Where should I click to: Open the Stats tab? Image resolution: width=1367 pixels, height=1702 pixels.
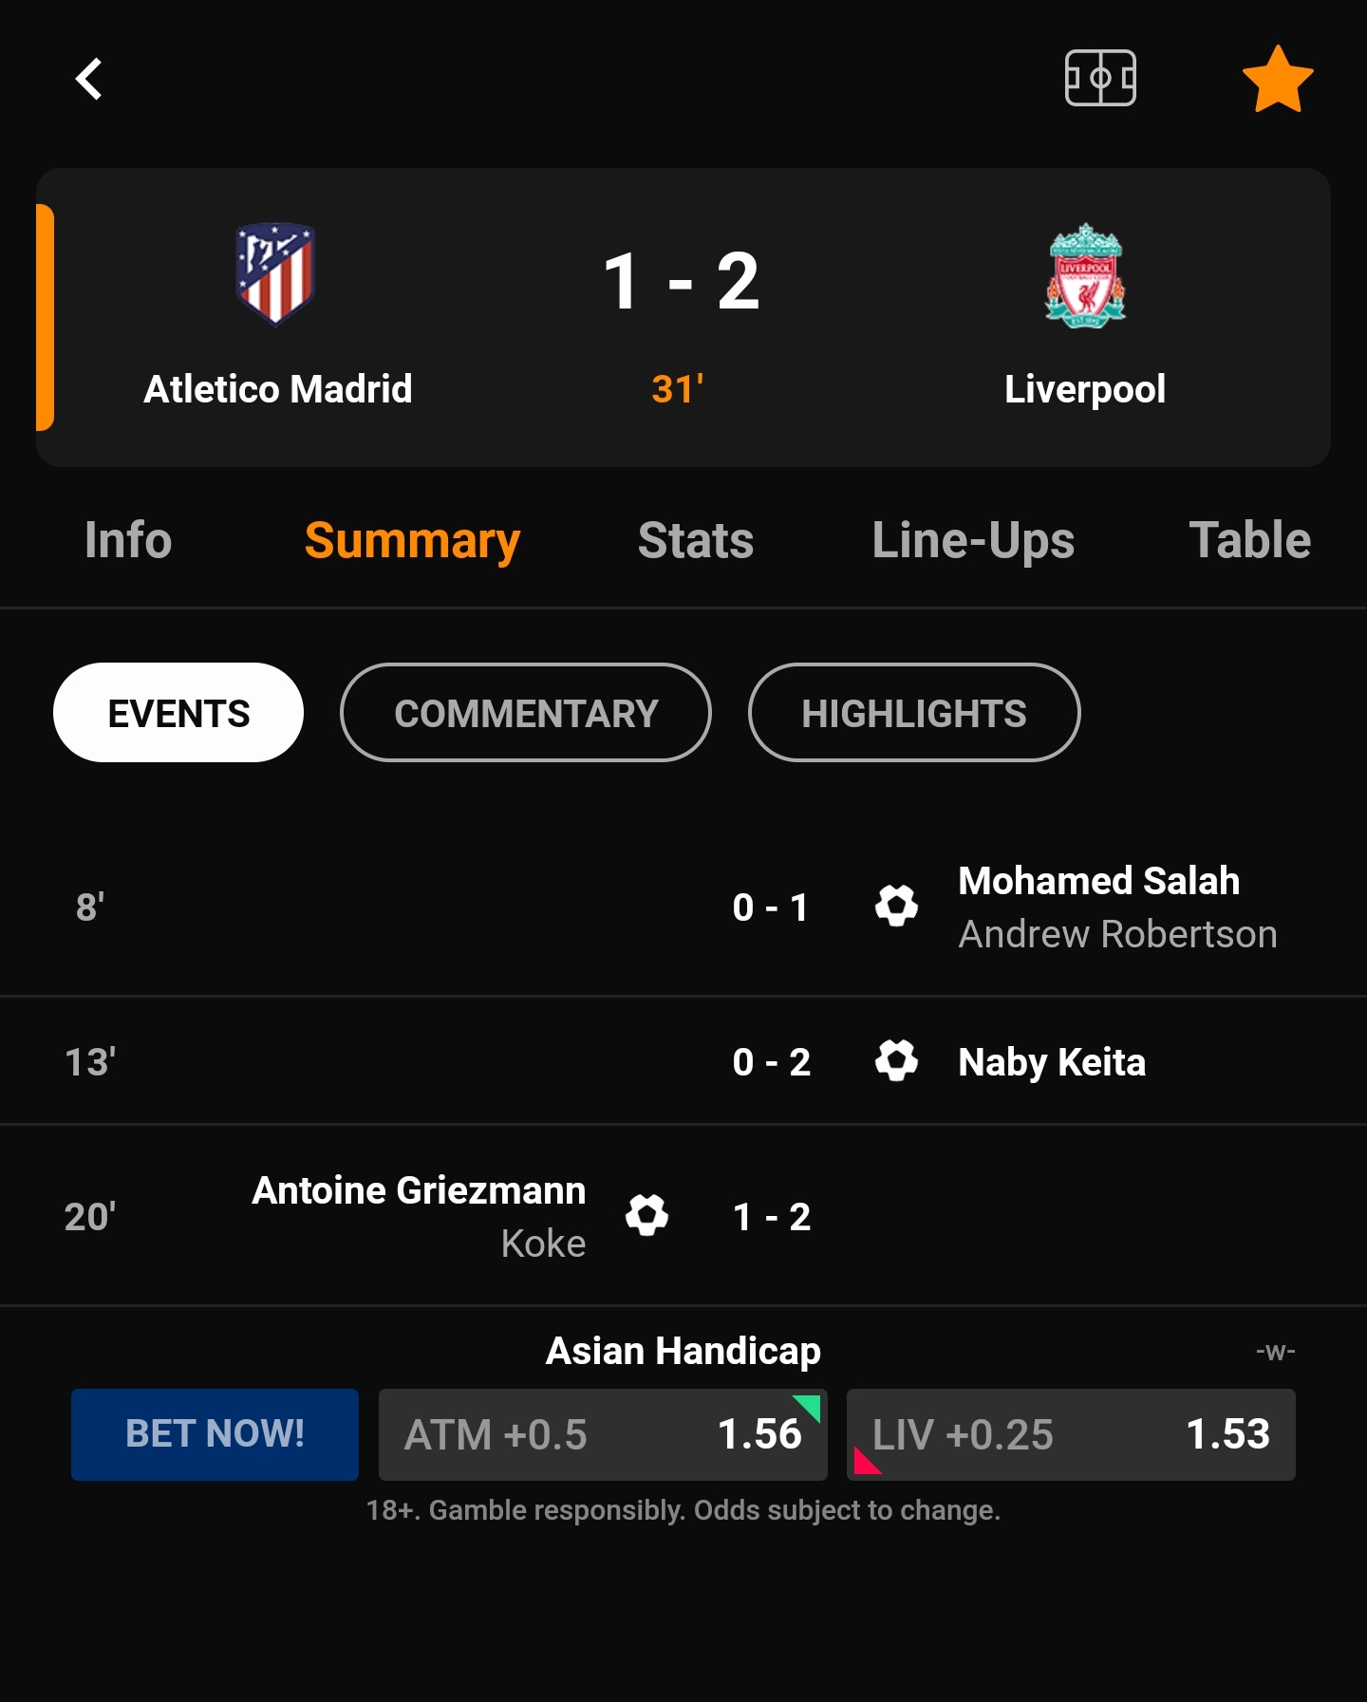point(696,540)
